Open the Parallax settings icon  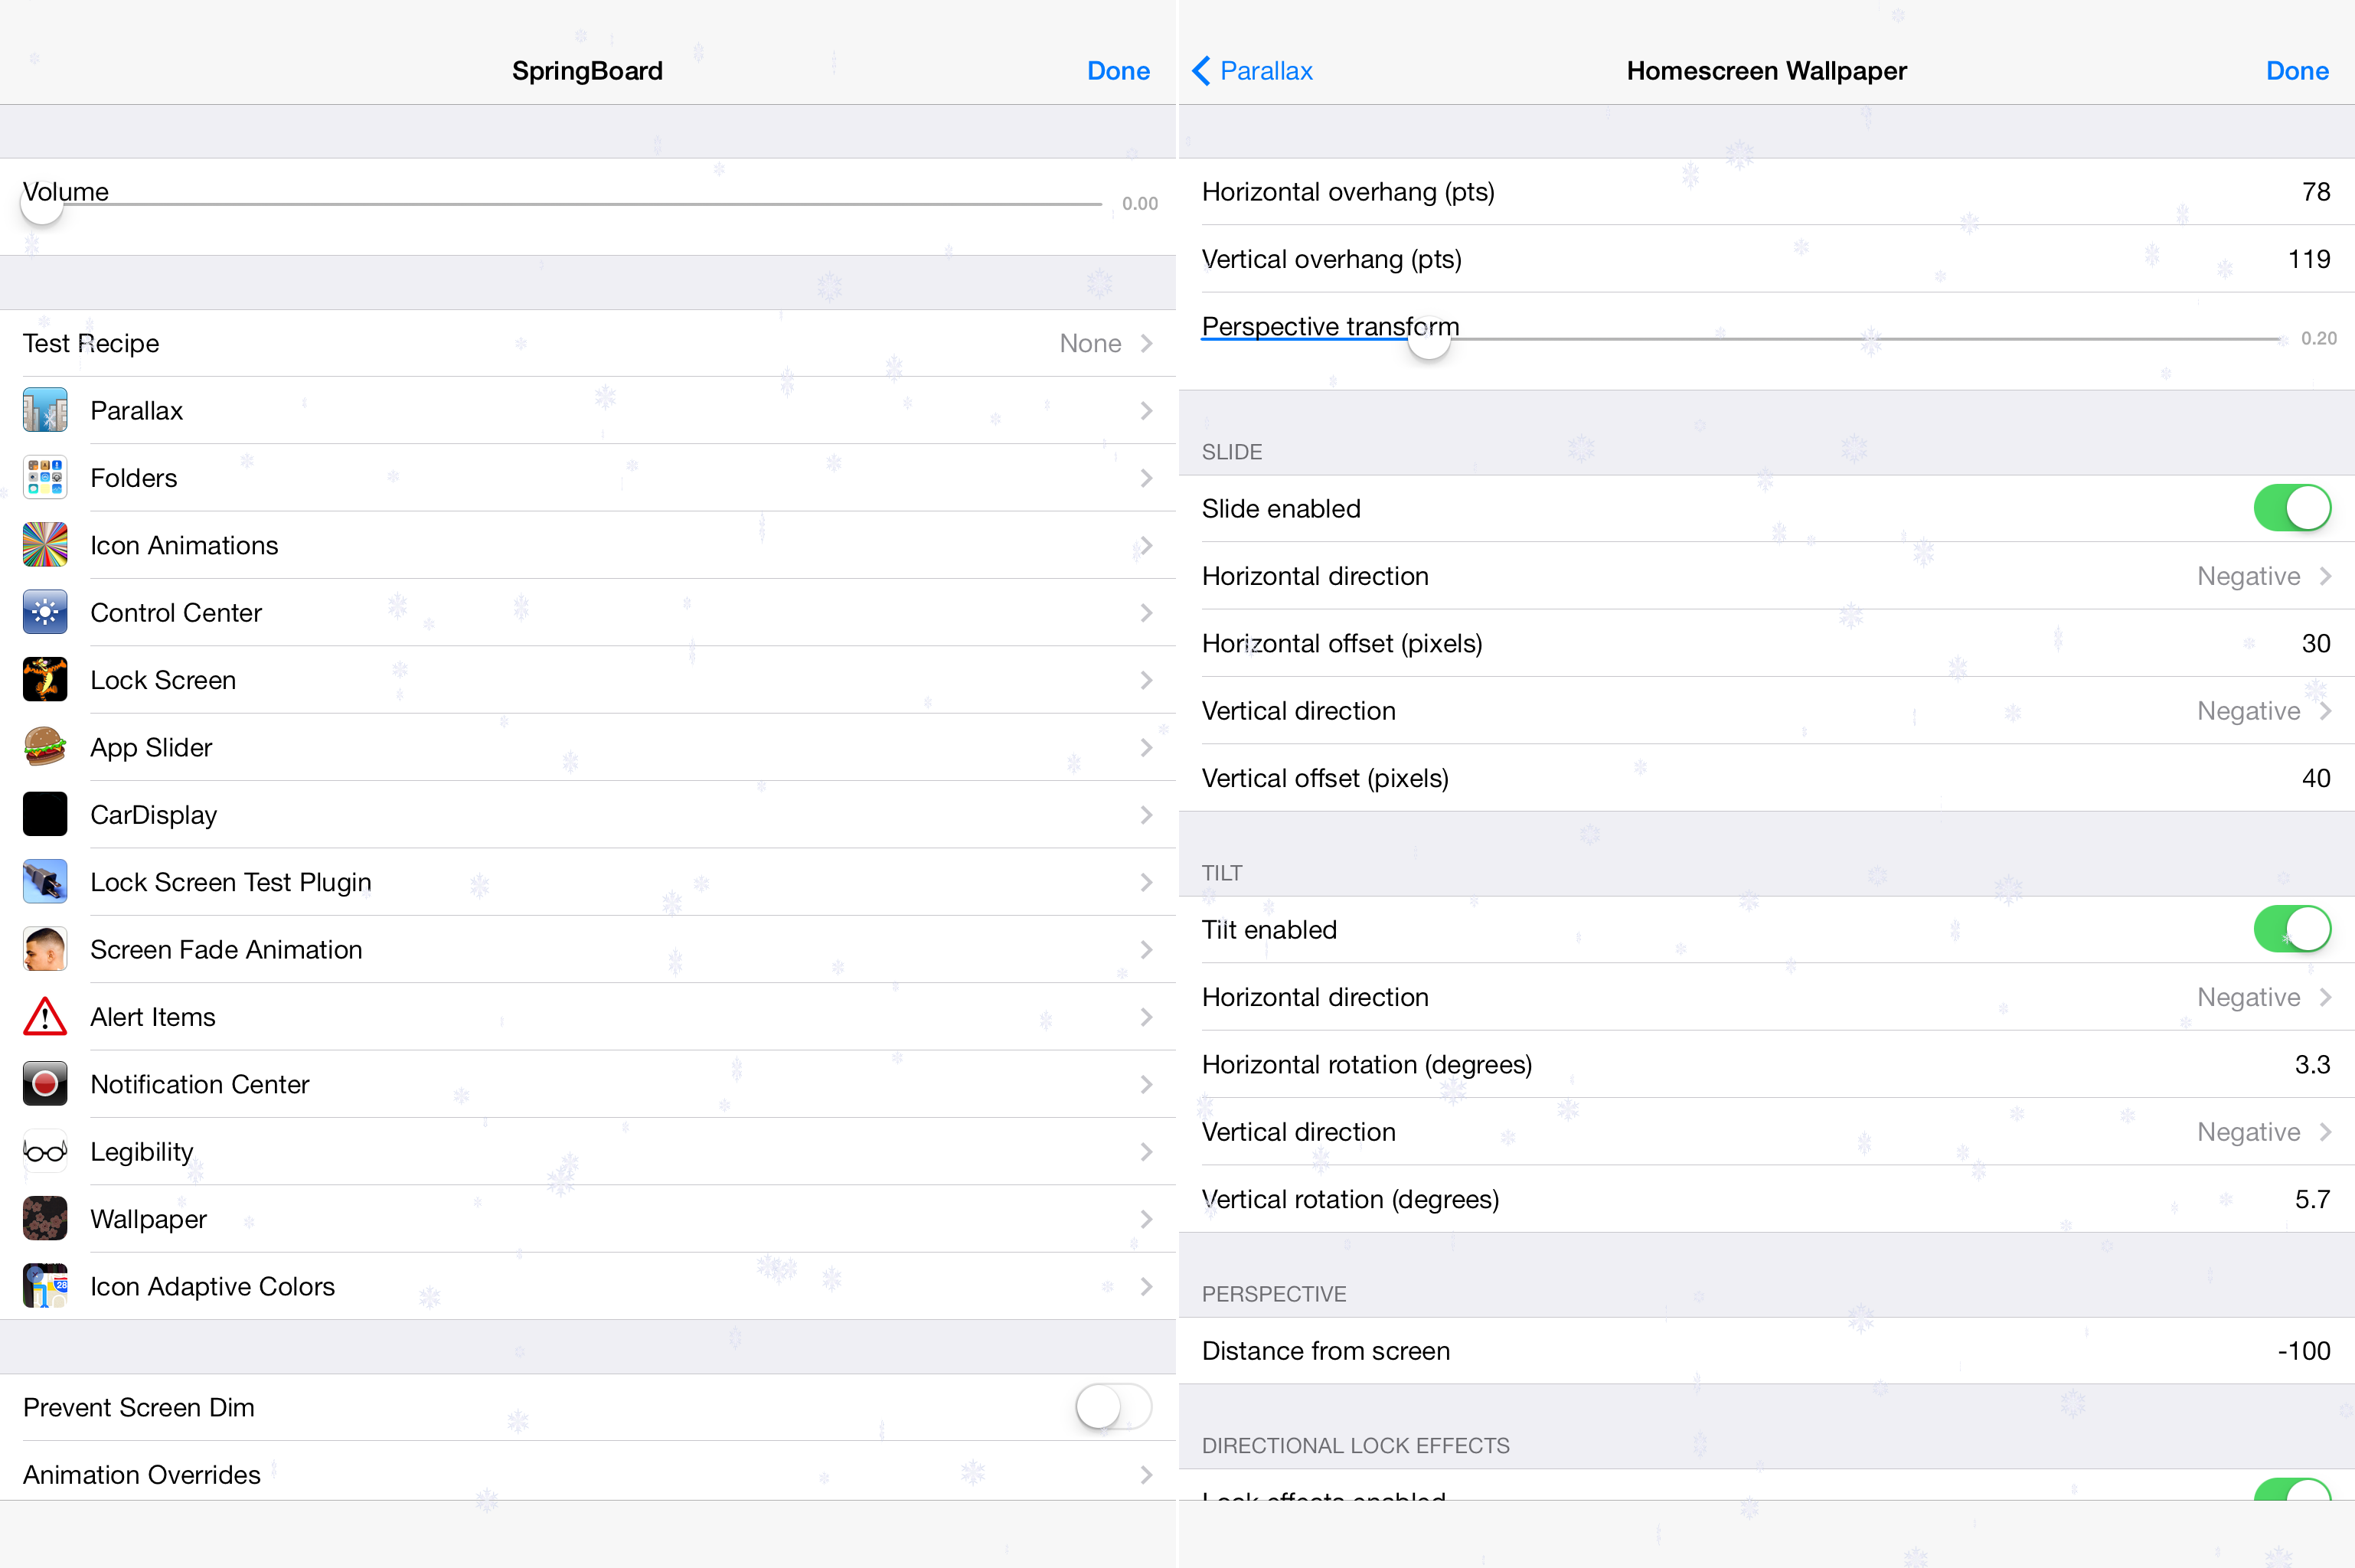[x=45, y=410]
